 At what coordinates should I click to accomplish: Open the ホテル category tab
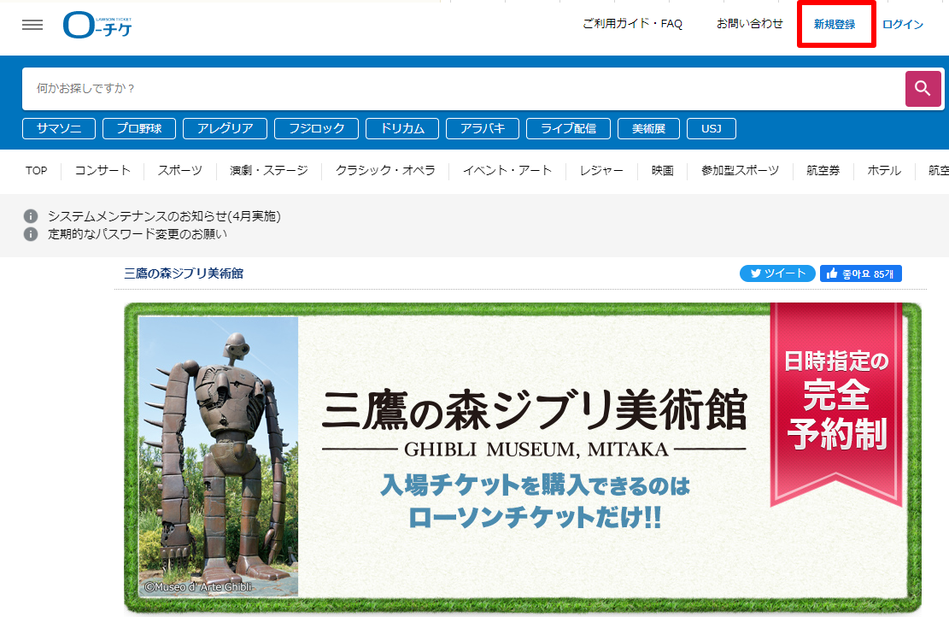(x=884, y=171)
